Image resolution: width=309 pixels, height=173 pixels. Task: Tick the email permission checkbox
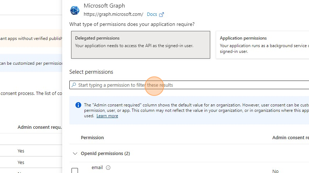(x=75, y=170)
